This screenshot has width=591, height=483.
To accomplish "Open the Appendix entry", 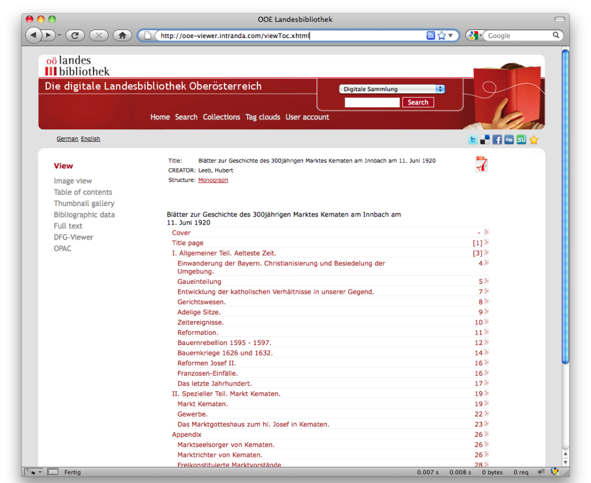I will coord(186,435).
